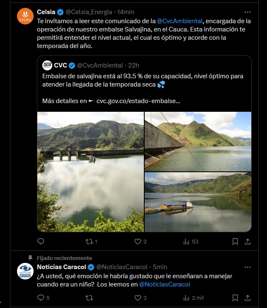Viewport: 267px width, 308px height.
Task: Share the Noticias Caracol tweet
Action: click(248, 298)
